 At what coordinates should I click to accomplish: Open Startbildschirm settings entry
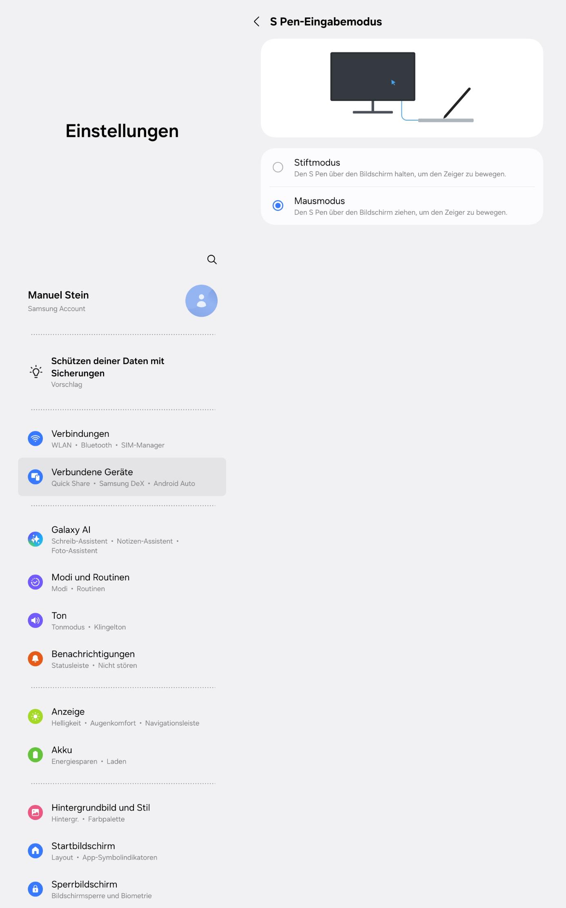(122, 851)
